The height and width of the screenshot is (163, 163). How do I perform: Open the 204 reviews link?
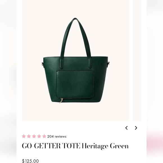point(57,136)
